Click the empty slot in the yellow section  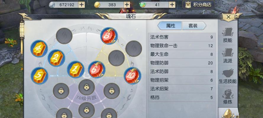pos(116,58)
